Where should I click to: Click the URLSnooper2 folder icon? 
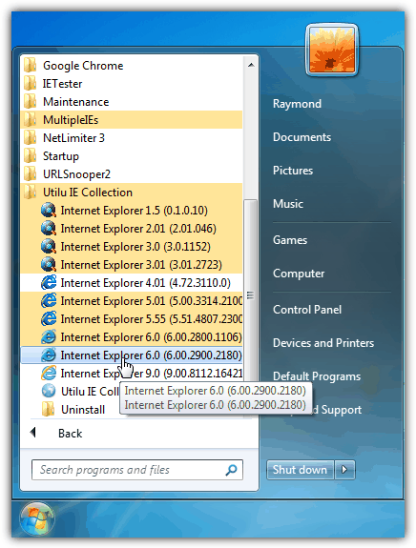[31, 174]
